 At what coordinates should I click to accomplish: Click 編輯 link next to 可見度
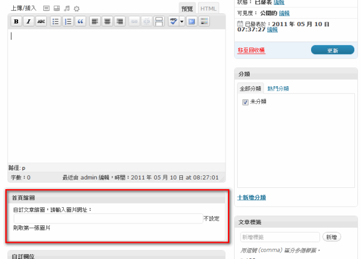point(285,13)
